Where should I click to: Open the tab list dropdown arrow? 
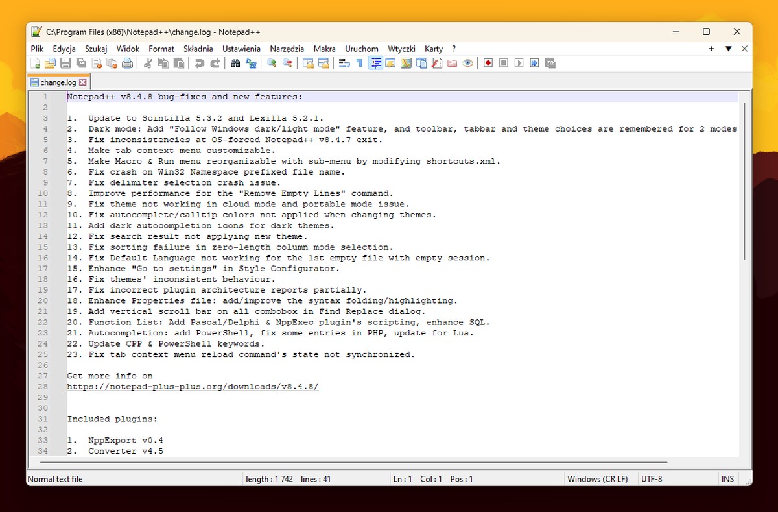click(729, 49)
